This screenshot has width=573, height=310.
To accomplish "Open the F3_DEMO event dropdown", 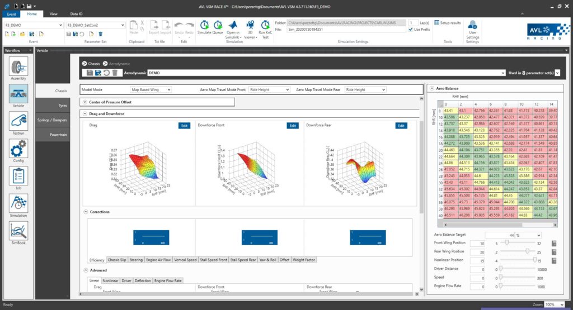I will point(34,25).
